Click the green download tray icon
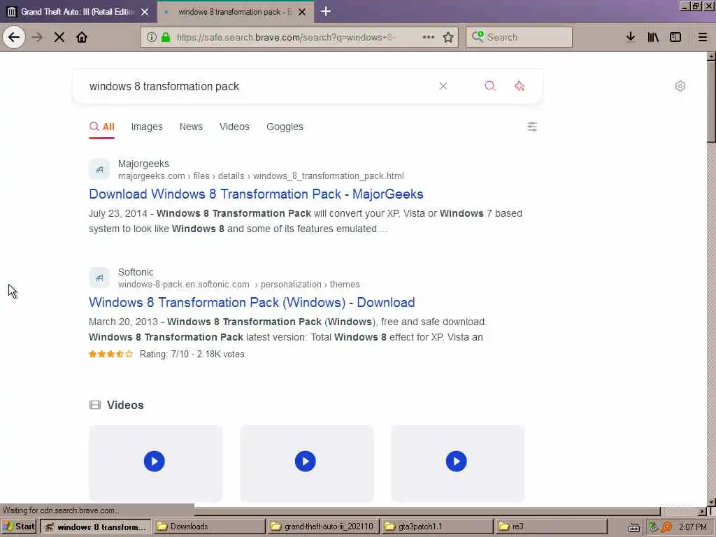Viewport: 716px width, 537px height. 654,527
